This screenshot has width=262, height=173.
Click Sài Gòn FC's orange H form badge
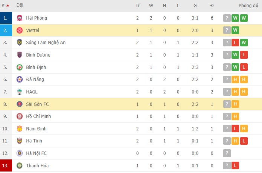point(235,104)
